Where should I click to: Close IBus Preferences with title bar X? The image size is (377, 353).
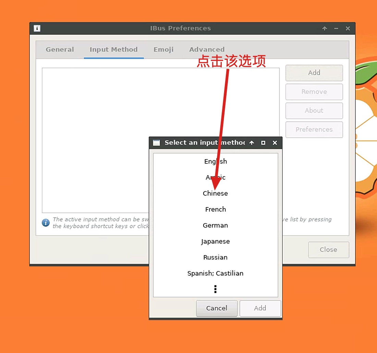pyautogui.click(x=348, y=29)
